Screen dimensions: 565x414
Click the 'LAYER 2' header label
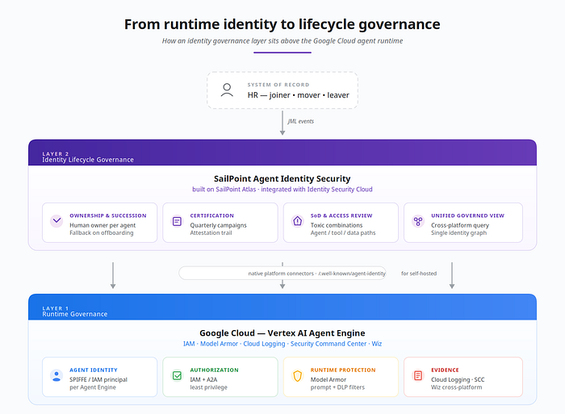click(x=55, y=154)
